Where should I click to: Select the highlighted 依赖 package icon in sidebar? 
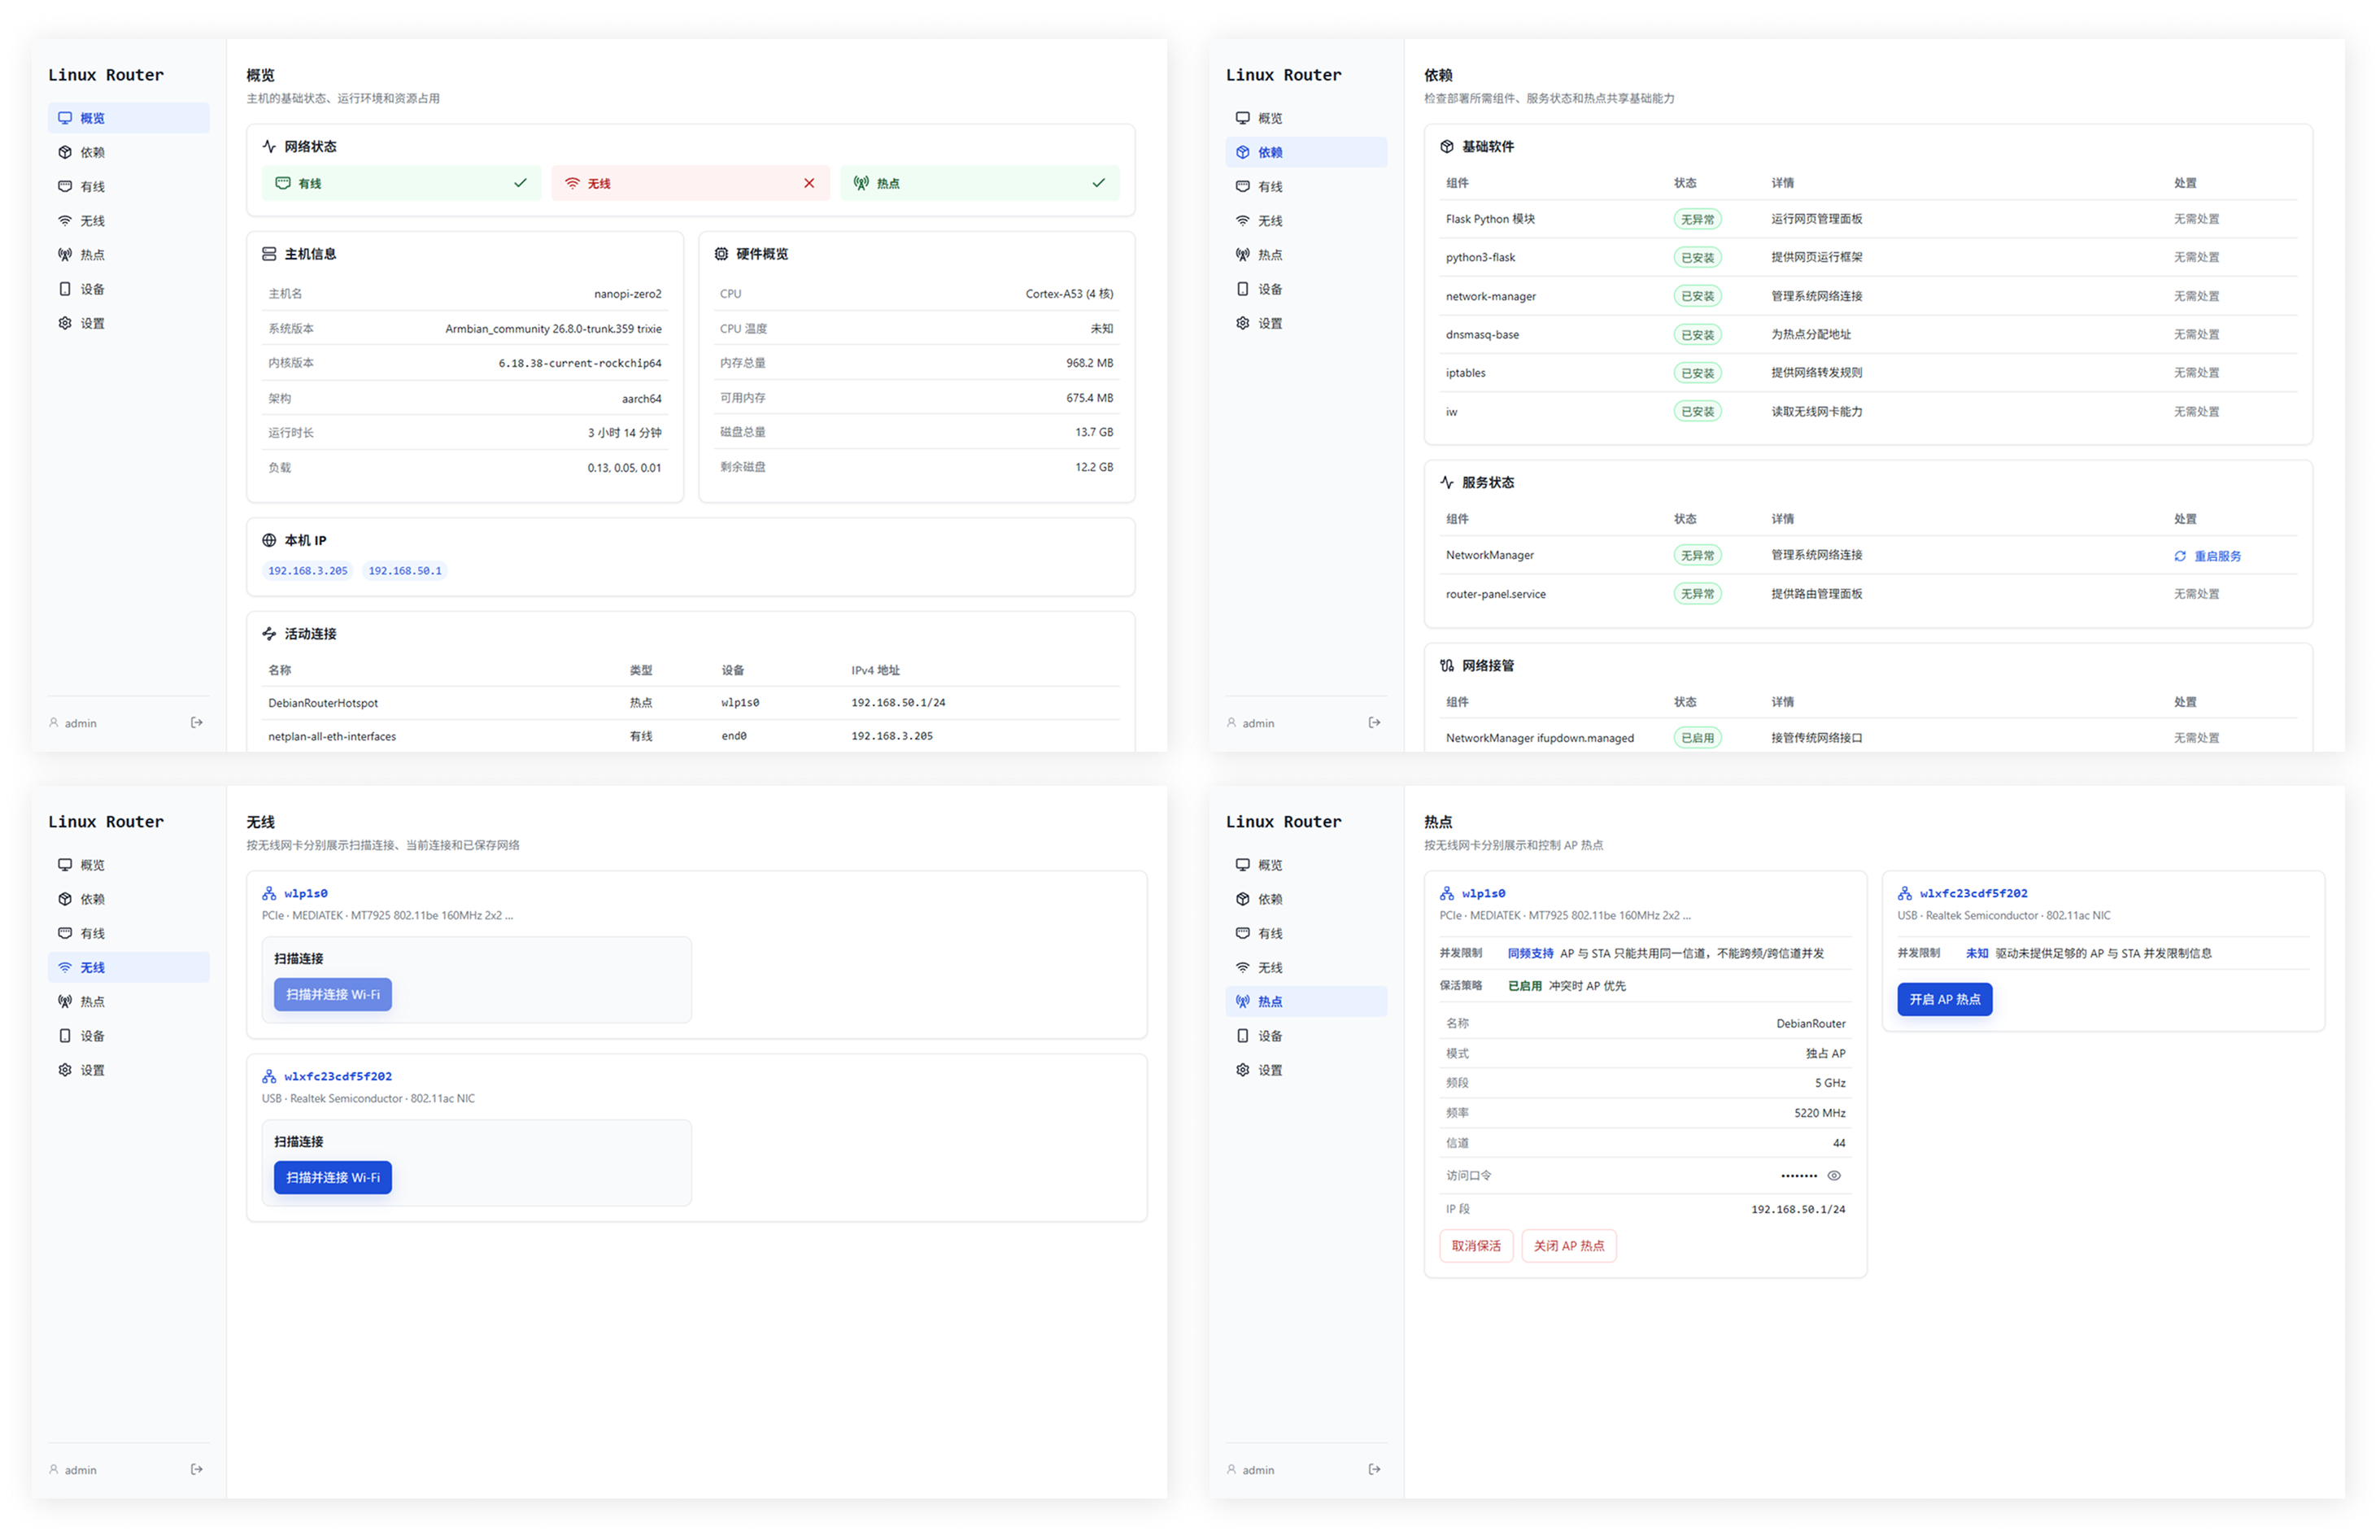1243,152
